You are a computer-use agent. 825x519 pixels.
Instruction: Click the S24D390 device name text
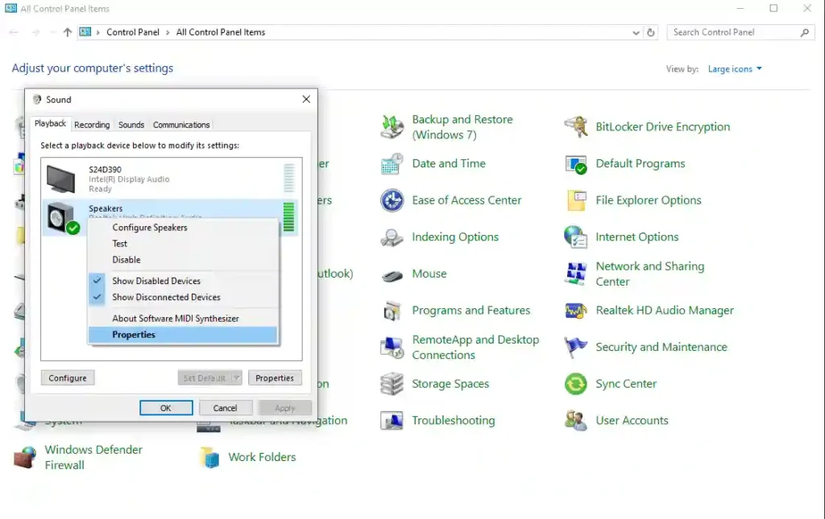point(106,170)
